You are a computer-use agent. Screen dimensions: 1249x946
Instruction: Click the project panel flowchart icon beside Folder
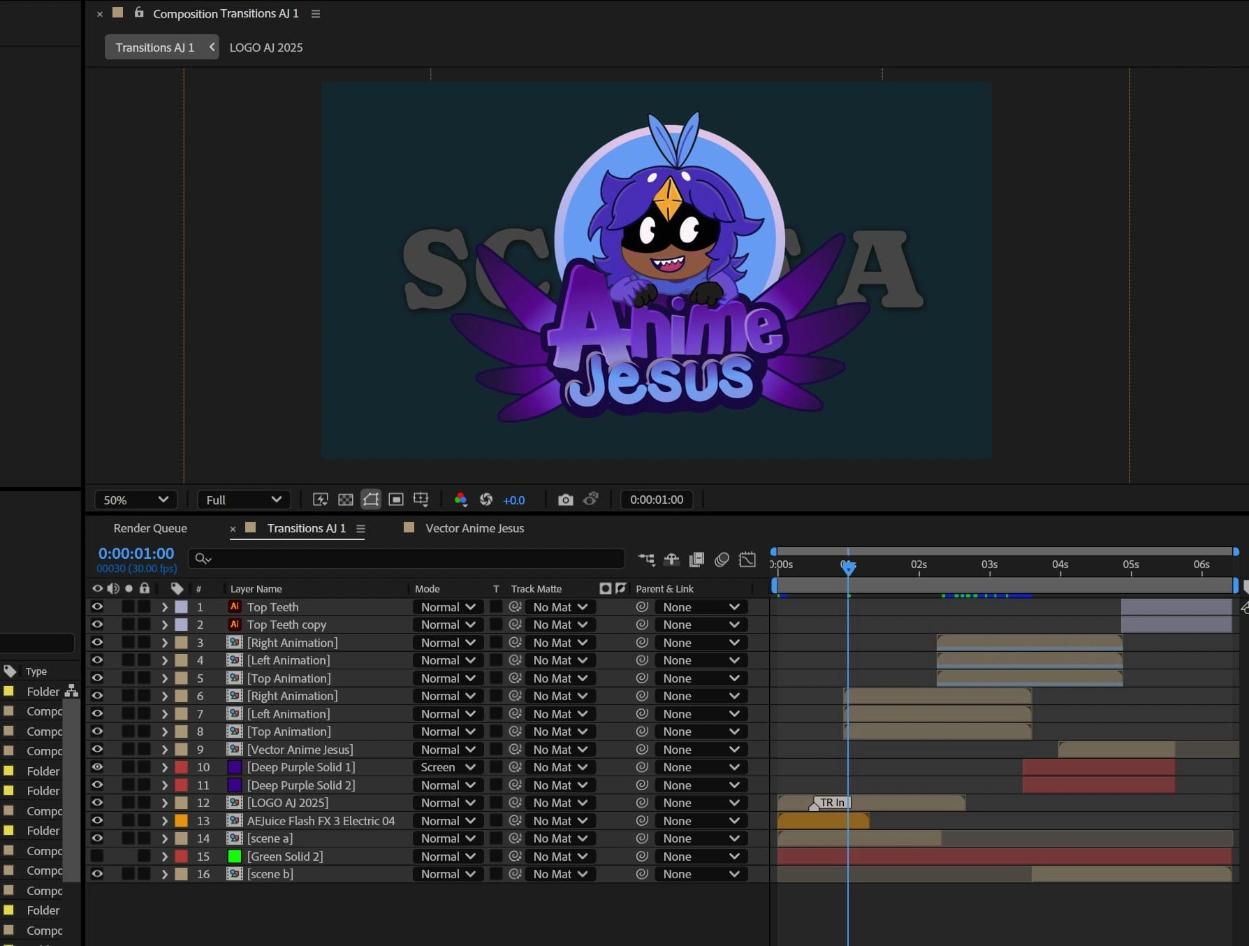coord(71,691)
